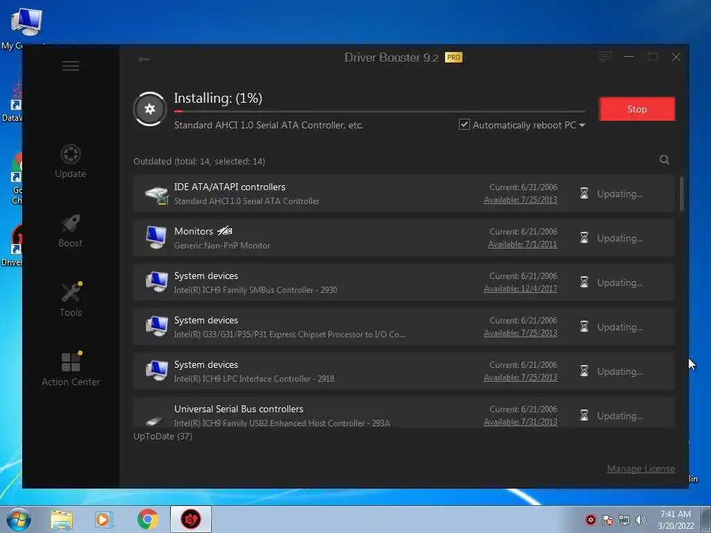
Task: Launch Google Chrome from taskbar
Action: pyautogui.click(x=147, y=519)
